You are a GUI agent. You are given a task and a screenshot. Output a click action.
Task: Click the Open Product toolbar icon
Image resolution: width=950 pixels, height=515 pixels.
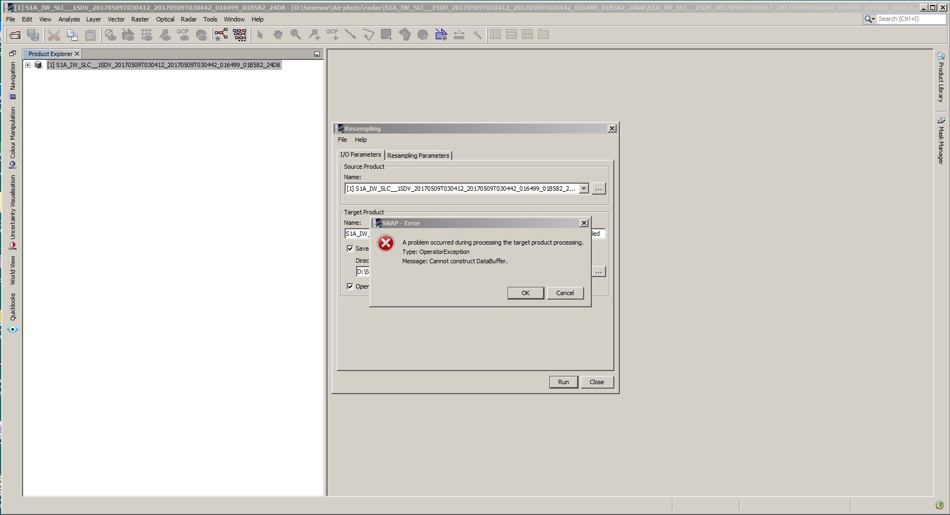[x=15, y=35]
